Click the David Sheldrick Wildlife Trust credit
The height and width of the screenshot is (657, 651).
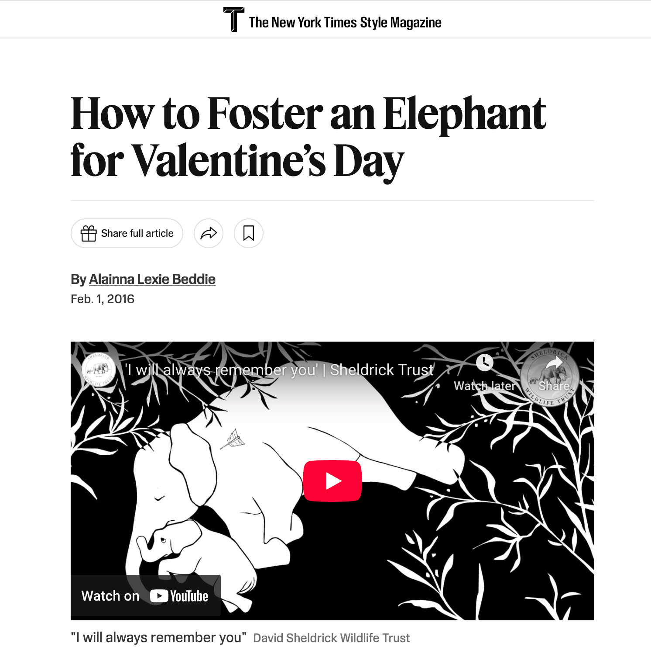pos(332,638)
